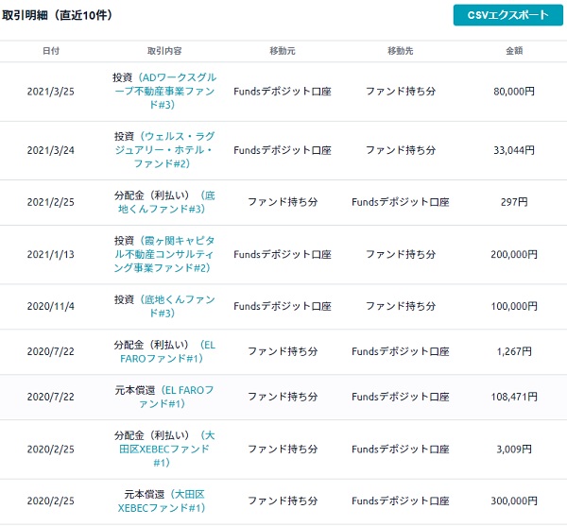The width and height of the screenshot is (567, 526).
Task: Click the 取引明細（直近10件）heading
Action: (57, 15)
